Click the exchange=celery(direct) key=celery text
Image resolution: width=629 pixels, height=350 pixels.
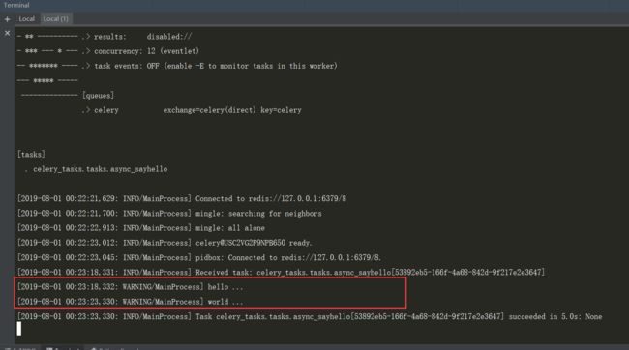(x=232, y=110)
